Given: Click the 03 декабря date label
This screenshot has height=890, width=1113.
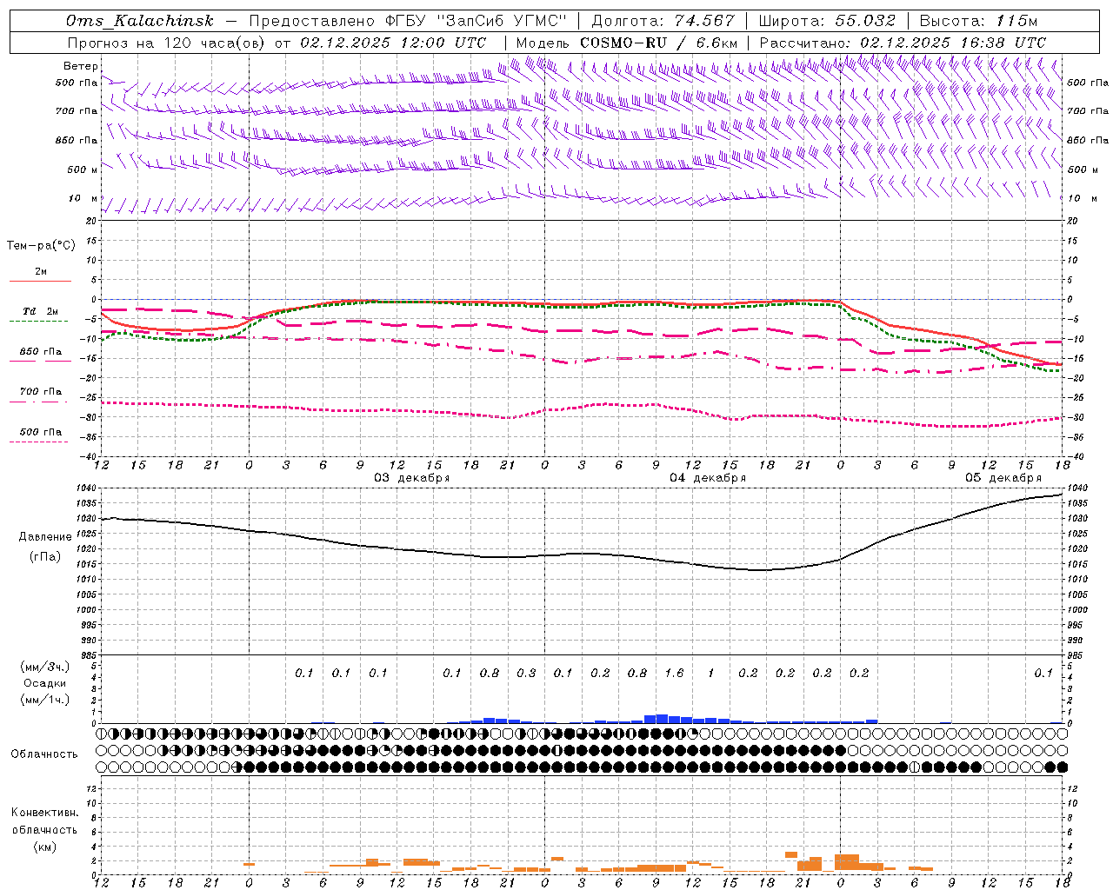Looking at the screenshot, I should click(x=412, y=478).
